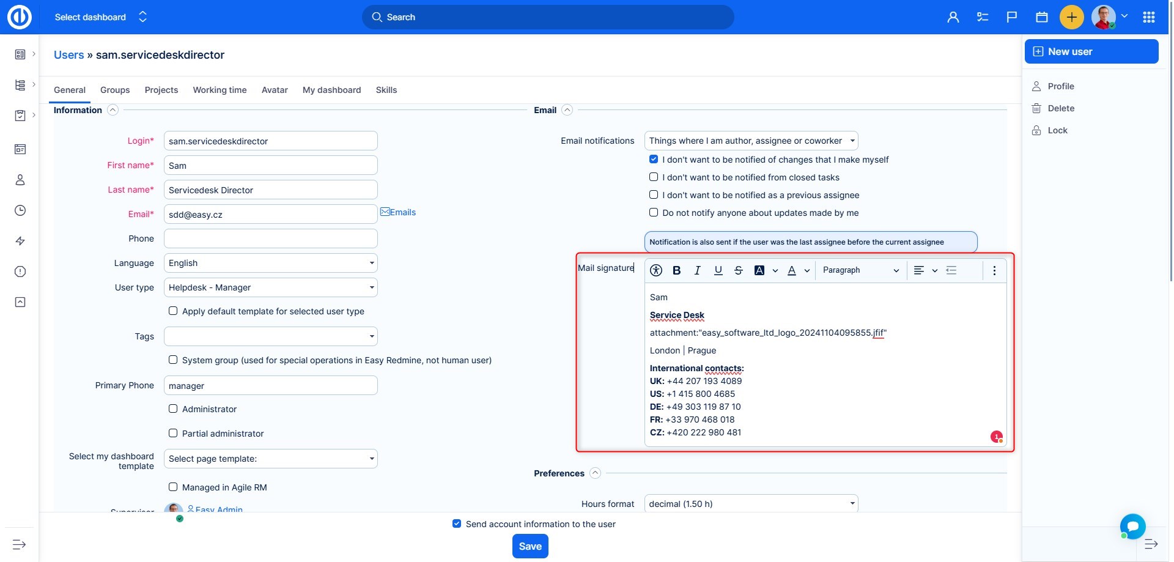Click the flag icon in top bar
The height and width of the screenshot is (562, 1174).
(1012, 17)
